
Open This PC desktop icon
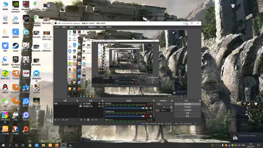(5, 6)
